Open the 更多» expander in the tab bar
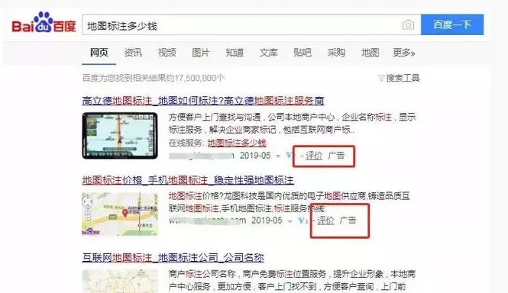 click(x=403, y=53)
